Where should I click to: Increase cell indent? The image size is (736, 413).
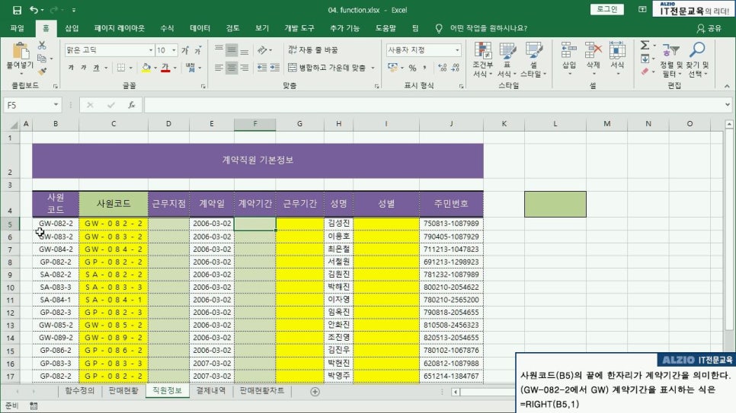point(275,68)
